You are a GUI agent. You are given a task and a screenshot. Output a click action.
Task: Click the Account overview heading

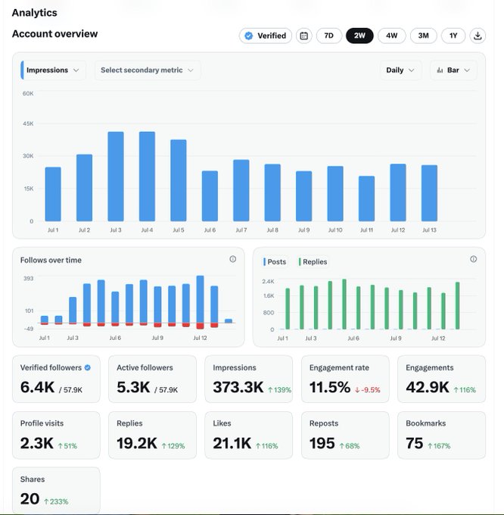coord(54,34)
